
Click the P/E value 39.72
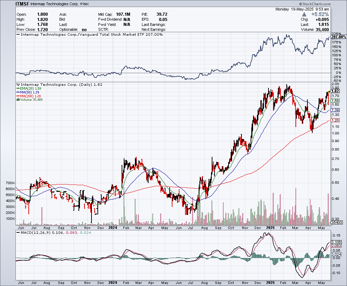coord(162,14)
